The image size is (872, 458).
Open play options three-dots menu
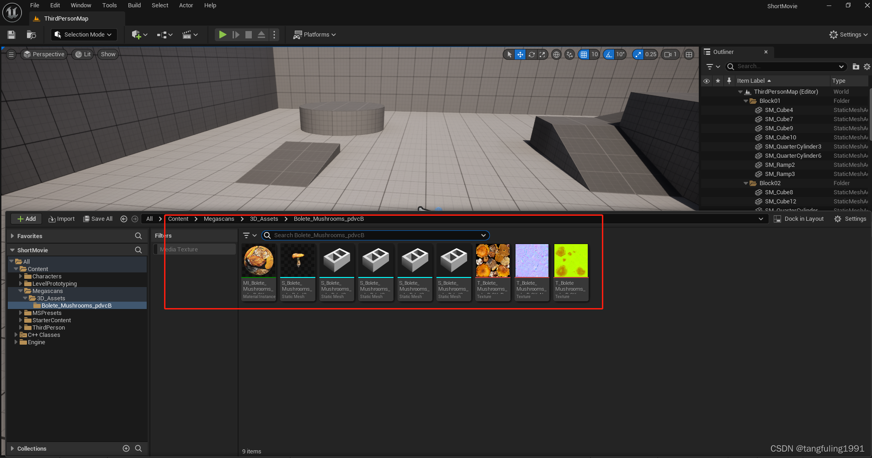click(274, 35)
